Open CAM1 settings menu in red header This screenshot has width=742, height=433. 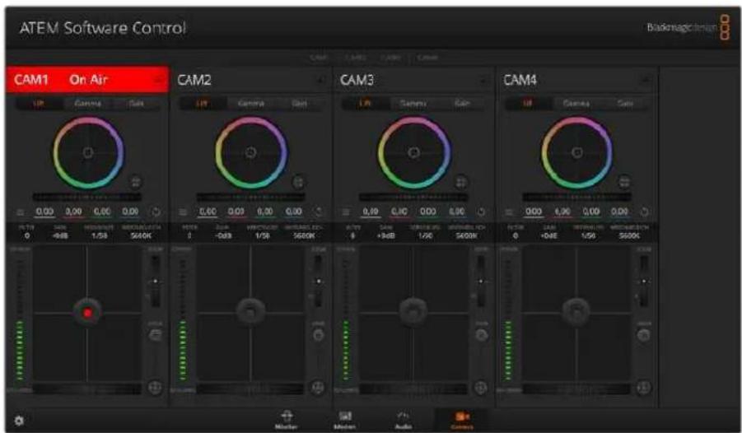(x=158, y=80)
